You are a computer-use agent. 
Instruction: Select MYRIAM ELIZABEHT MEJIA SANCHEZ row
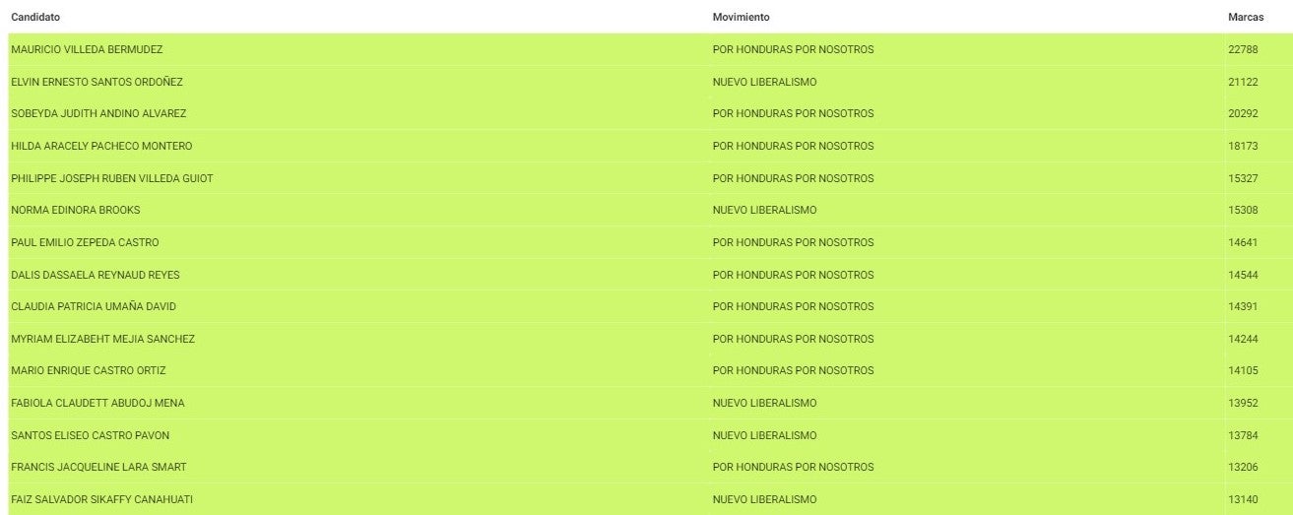pyautogui.click(x=102, y=339)
